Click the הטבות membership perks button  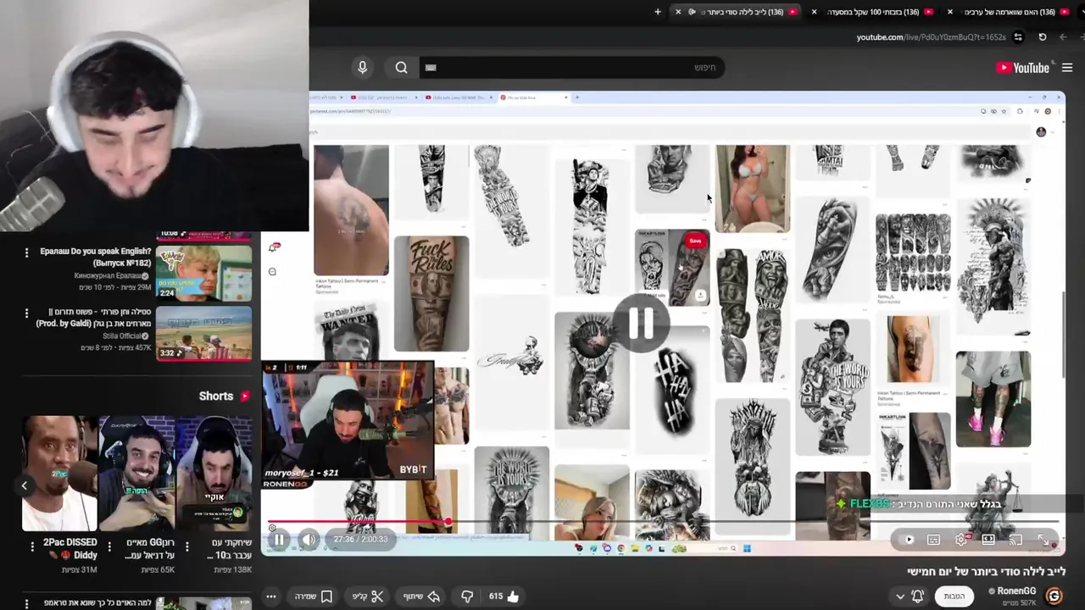[x=954, y=596]
